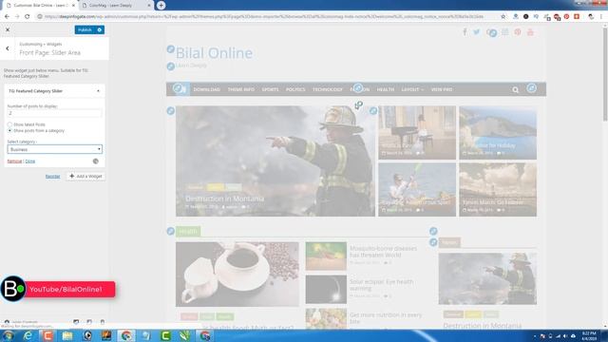Open the Select category dropdown showing Business
The height and width of the screenshot is (342, 608).
55,149
